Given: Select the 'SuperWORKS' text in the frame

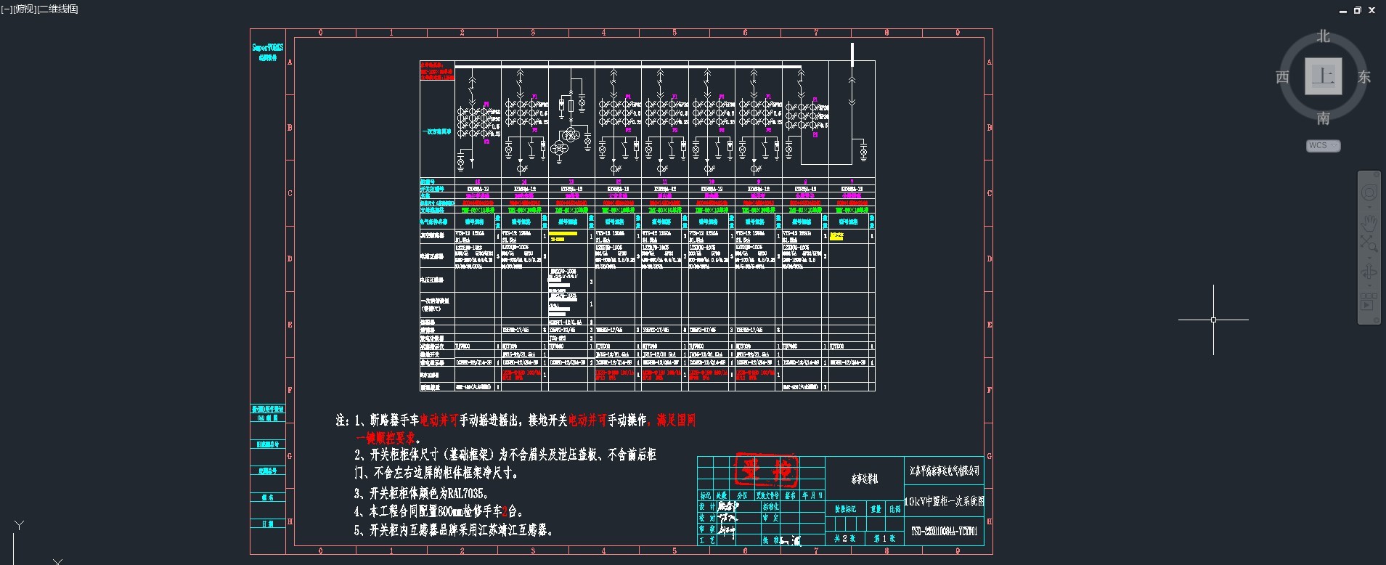Looking at the screenshot, I should (268, 47).
